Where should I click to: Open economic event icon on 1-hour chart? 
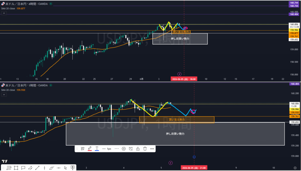(171, 163)
